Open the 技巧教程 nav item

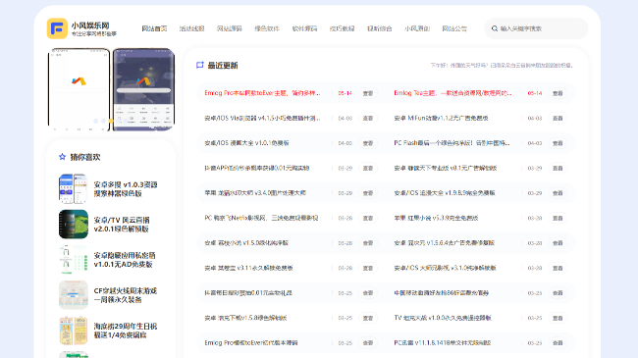(x=342, y=28)
